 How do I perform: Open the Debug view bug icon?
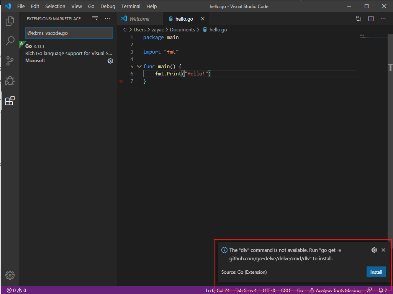[10, 81]
